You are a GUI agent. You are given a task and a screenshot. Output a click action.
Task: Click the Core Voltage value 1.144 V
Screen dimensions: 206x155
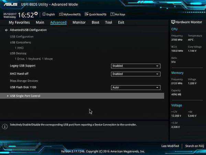pos(192,51)
